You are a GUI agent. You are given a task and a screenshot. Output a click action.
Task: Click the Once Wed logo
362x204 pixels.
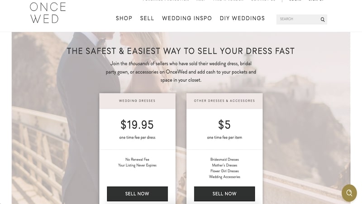pos(48,13)
